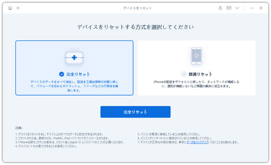Open the feedback message icon
The image size is (271, 165).
229,8
